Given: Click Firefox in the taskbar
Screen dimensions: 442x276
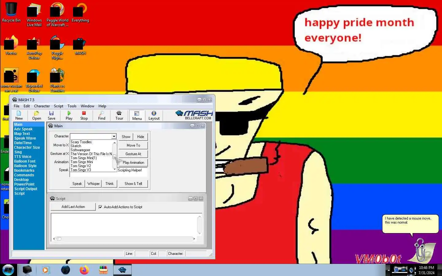Looking at the screenshot, I should 84,270.
